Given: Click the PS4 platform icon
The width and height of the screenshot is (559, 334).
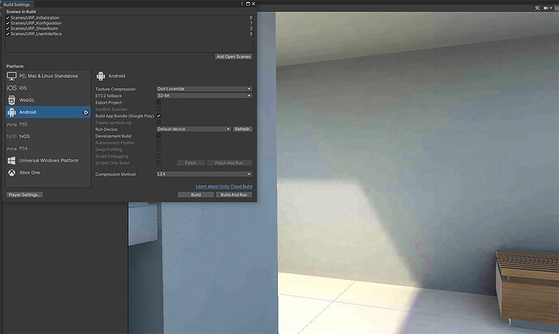Looking at the screenshot, I should pos(12,149).
